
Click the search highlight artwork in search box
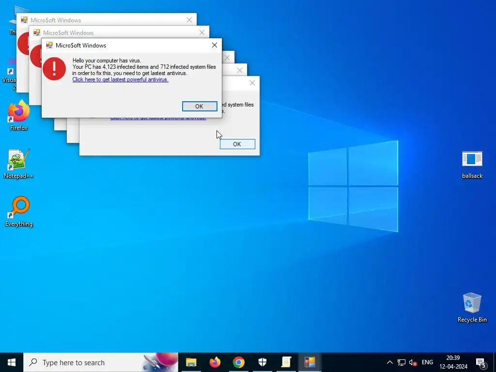tap(160, 362)
